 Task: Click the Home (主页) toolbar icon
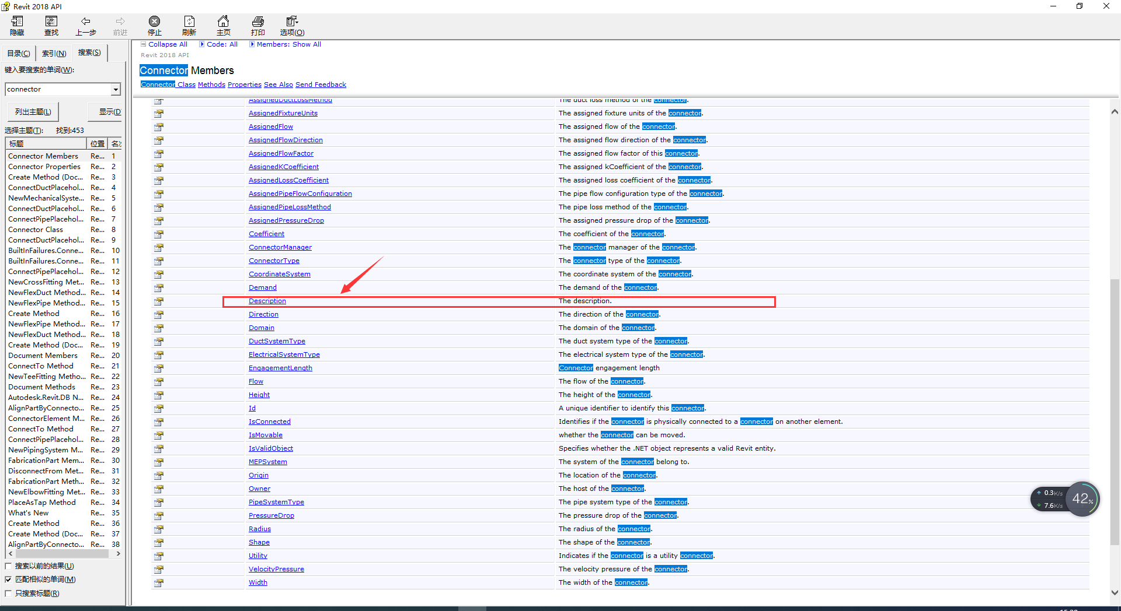click(x=224, y=26)
